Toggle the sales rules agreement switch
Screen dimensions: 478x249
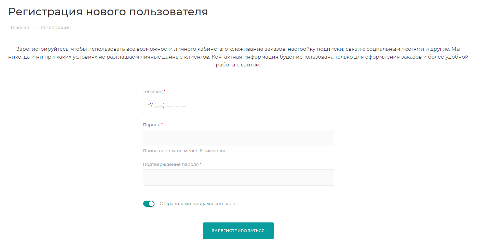(x=149, y=204)
